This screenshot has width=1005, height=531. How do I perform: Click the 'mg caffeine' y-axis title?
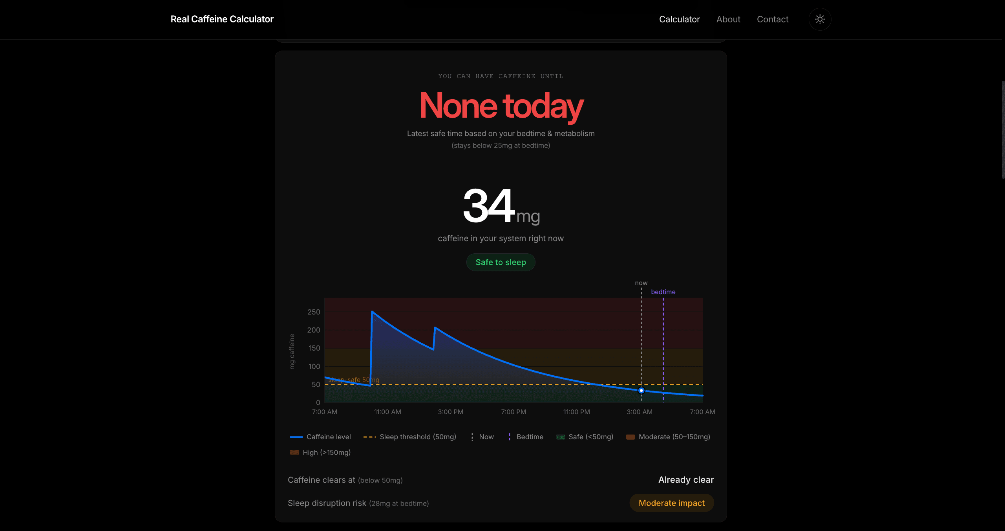(x=292, y=351)
